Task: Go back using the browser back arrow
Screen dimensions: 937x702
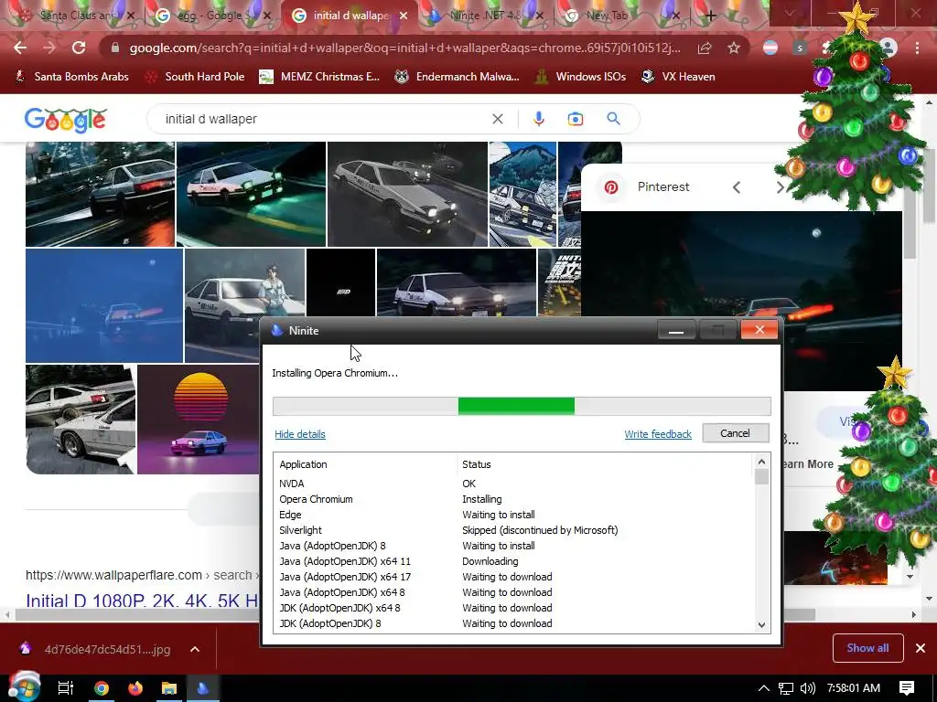Action: 20,48
